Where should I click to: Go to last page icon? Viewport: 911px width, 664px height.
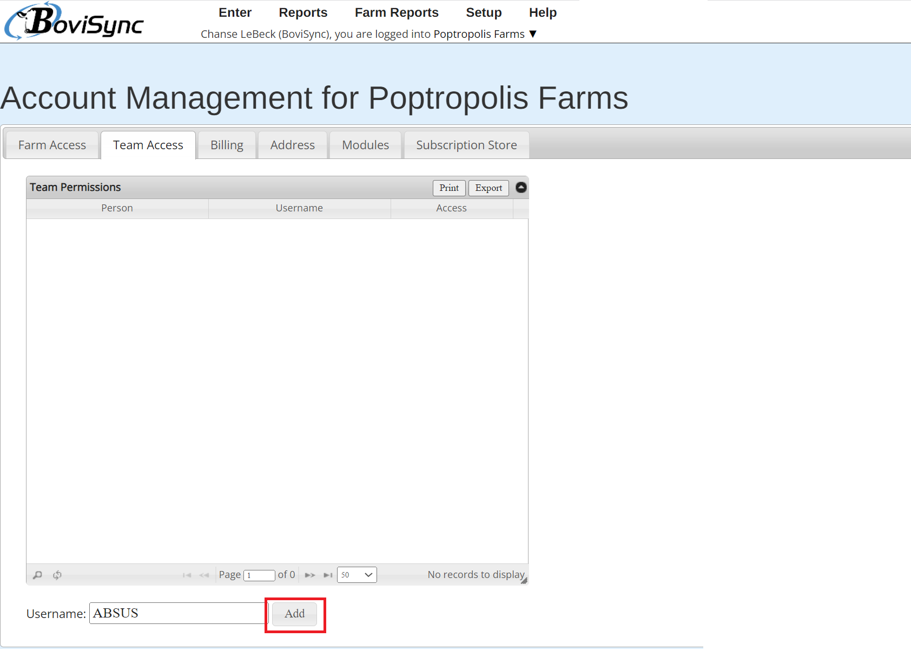pyautogui.click(x=328, y=575)
